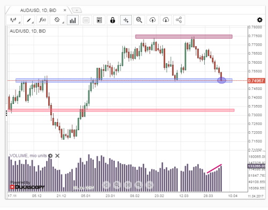
Task: Open VOLUME indicator settings gear
Action: click(50, 156)
